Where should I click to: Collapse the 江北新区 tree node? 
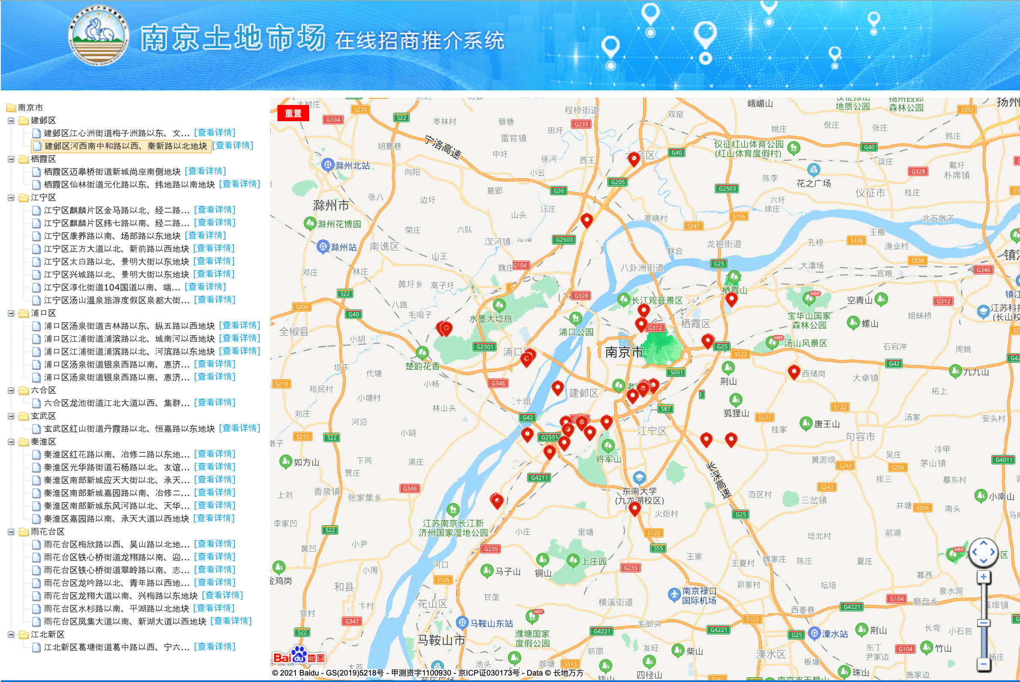coord(11,634)
